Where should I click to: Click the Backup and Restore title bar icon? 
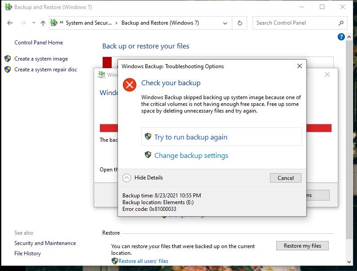click(9, 7)
